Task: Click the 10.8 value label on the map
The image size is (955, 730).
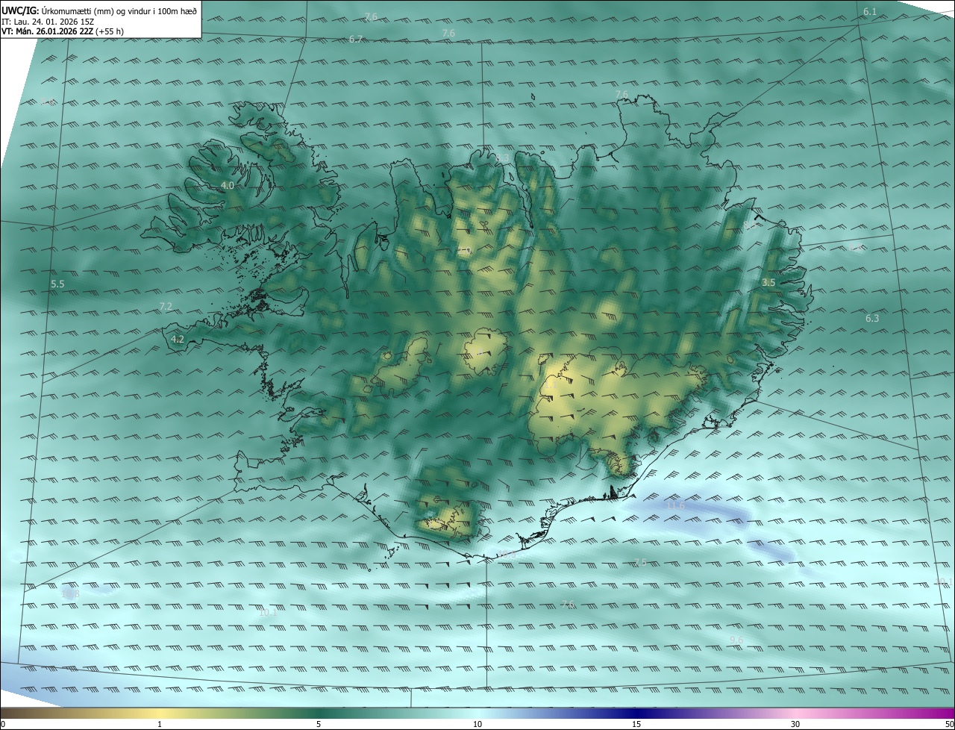Action: pyautogui.click(x=71, y=593)
